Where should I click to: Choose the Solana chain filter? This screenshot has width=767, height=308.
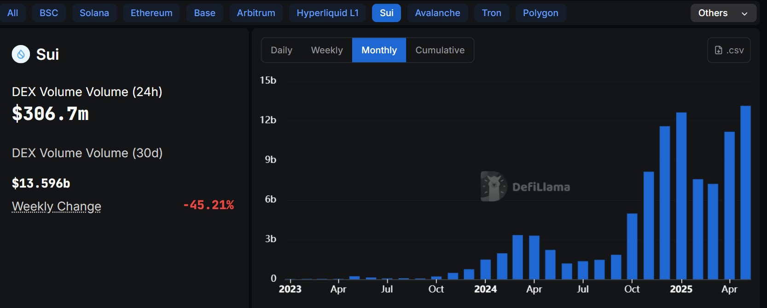(94, 13)
